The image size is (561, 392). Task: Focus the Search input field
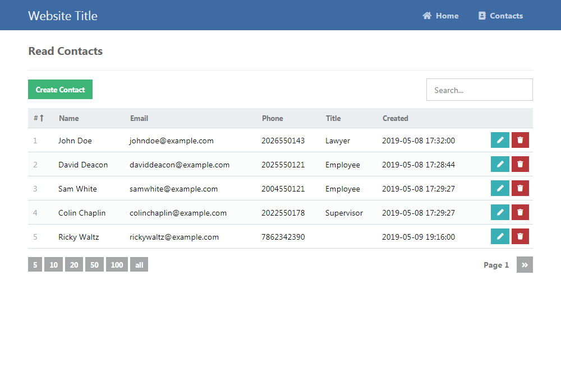point(480,90)
